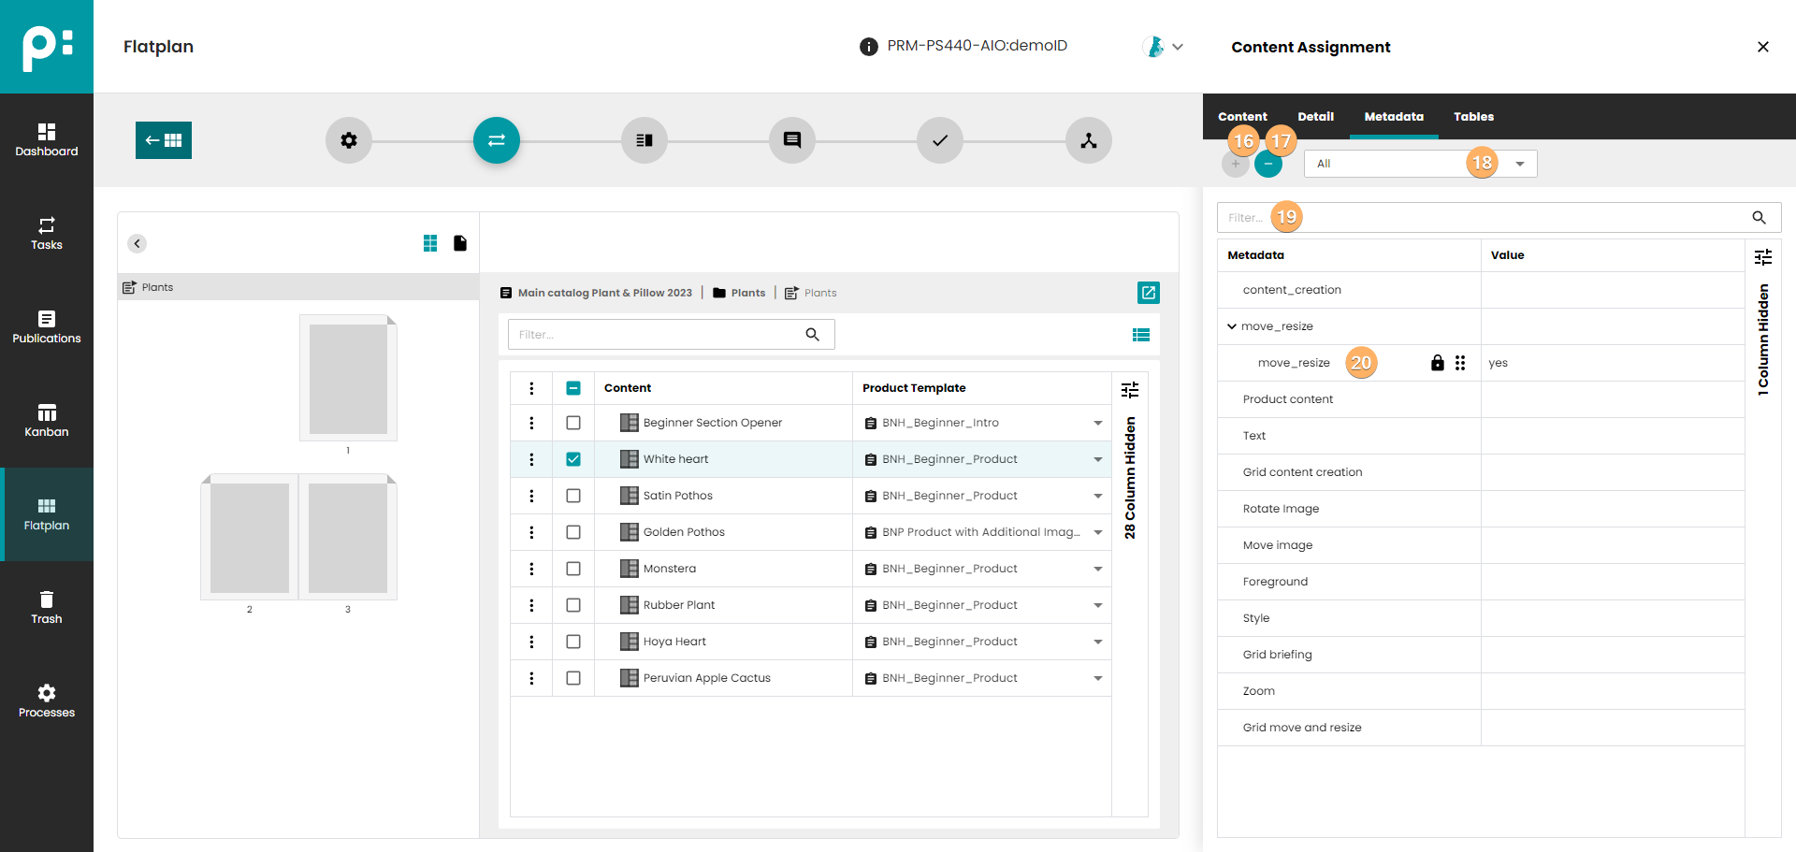Check the Satin Pothos checkbox
Screen dimensions: 1796x852
(573, 496)
